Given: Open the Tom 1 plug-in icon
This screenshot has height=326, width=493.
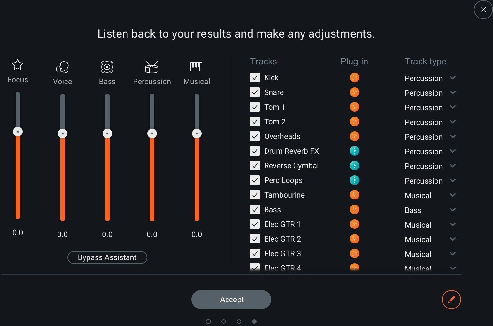Looking at the screenshot, I should coord(355,107).
